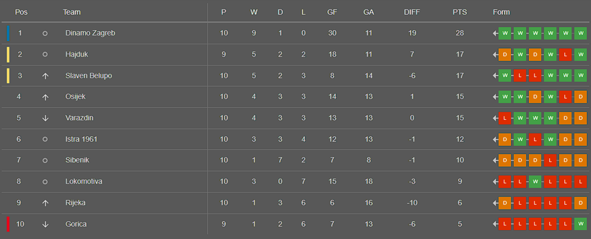The height and width of the screenshot is (239, 591).
Task: Click the red relegation marker beside Gorica
Action: pyautogui.click(x=8, y=224)
